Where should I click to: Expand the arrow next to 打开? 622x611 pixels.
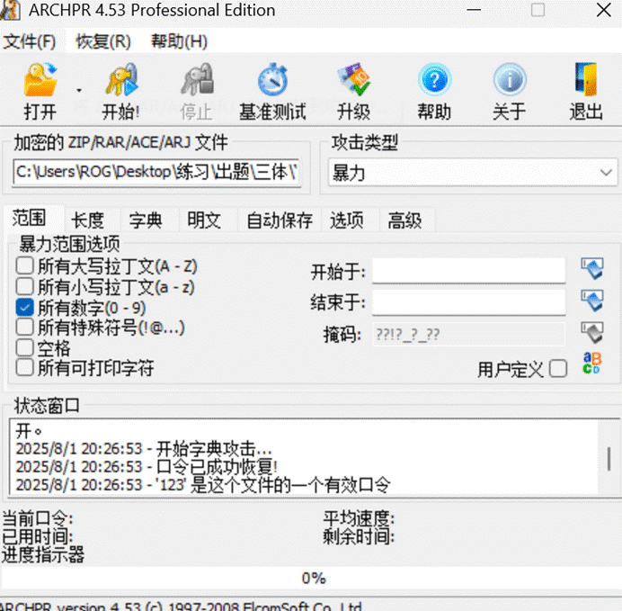pos(79,91)
